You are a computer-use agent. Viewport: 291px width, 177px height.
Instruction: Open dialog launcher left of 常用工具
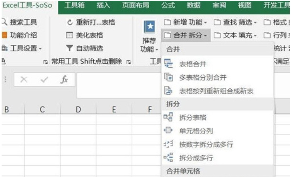pos(45,62)
